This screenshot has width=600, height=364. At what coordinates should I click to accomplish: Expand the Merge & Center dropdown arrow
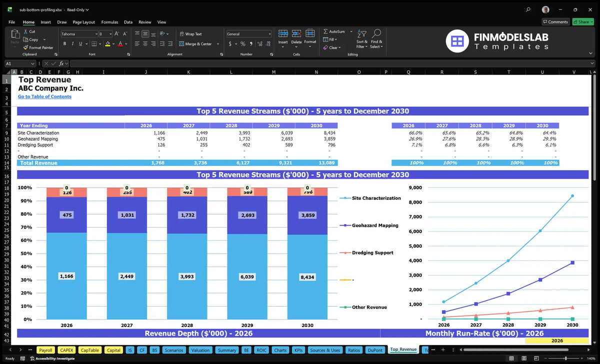coord(218,44)
